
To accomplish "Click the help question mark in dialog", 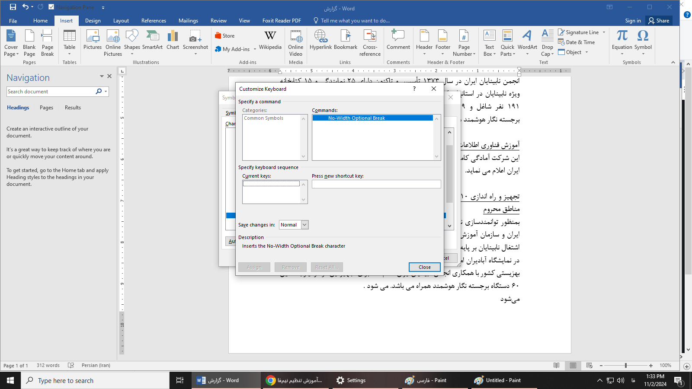I will (x=414, y=89).
